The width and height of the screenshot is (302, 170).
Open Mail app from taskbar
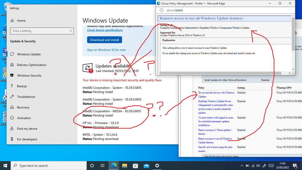pyautogui.click(x=146, y=165)
